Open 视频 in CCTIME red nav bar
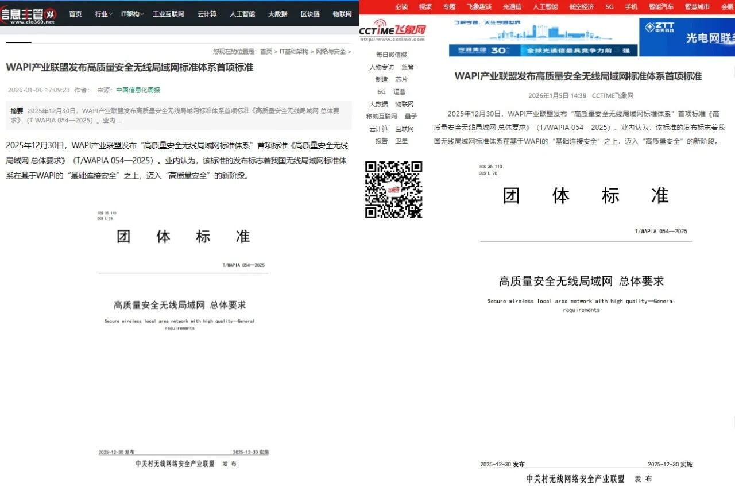This screenshot has width=735, height=486. [425, 7]
